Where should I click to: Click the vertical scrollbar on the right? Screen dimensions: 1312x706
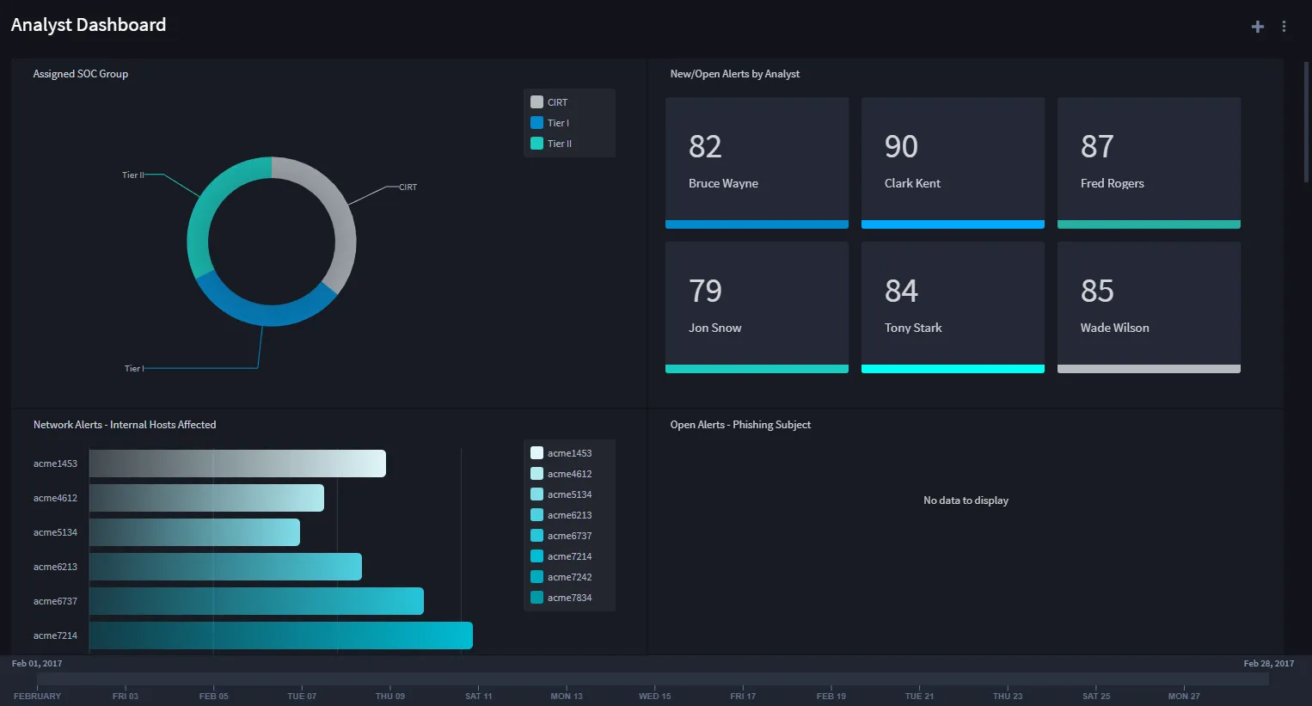[1306, 120]
